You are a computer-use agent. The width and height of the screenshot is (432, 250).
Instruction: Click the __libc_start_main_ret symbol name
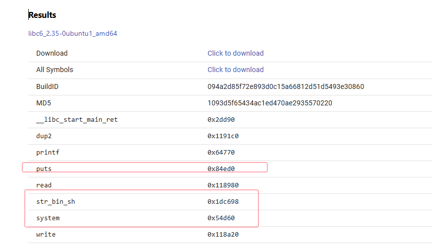point(77,119)
